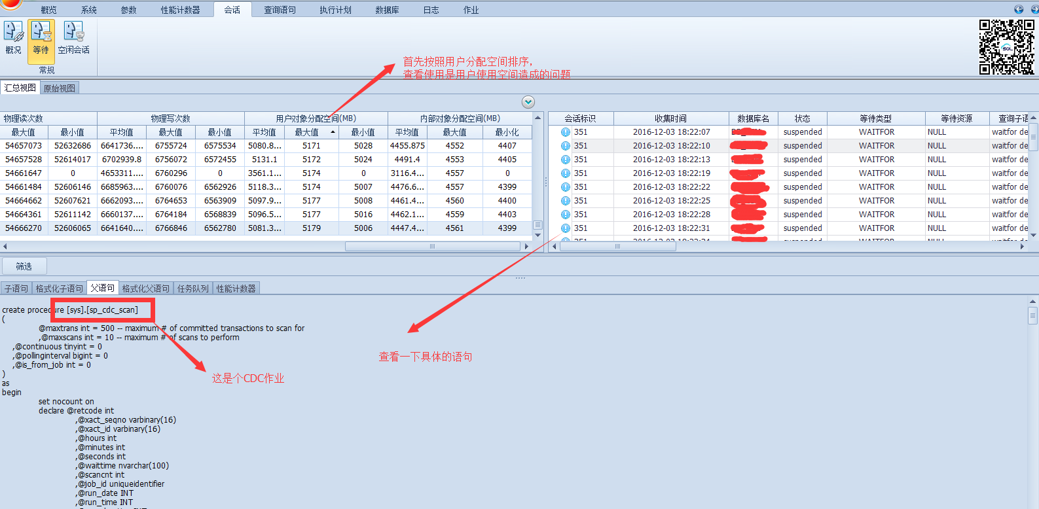Click the time cell 2016-12-03 18:22:19
This screenshot has width=1039, height=509.
coord(671,173)
